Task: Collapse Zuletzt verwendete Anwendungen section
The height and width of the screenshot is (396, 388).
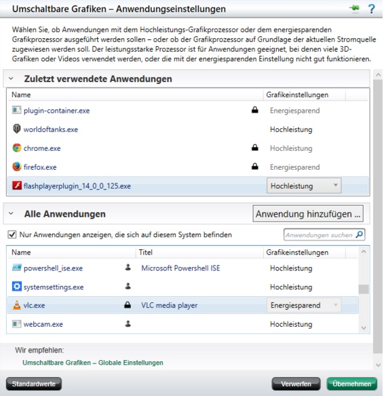Action: (x=11, y=79)
